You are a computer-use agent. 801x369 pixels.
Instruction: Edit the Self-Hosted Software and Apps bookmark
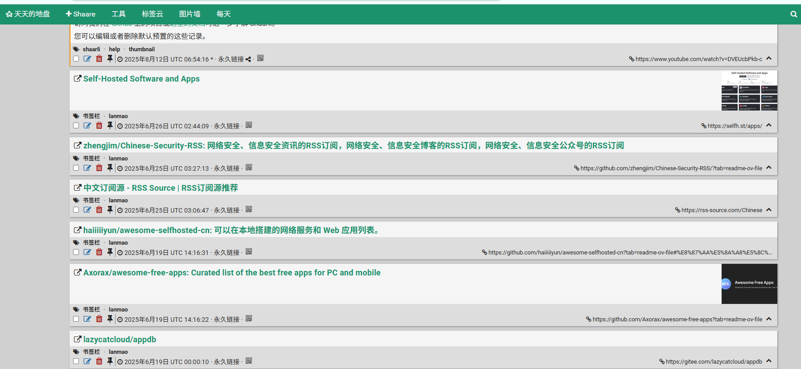87,126
